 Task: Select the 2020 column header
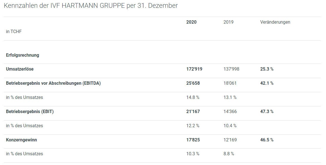[191, 22]
